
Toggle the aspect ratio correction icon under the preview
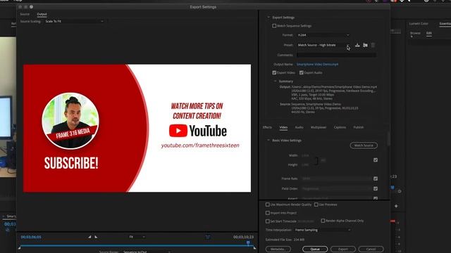click(x=208, y=237)
